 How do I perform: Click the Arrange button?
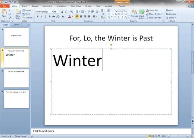pos(134,13)
